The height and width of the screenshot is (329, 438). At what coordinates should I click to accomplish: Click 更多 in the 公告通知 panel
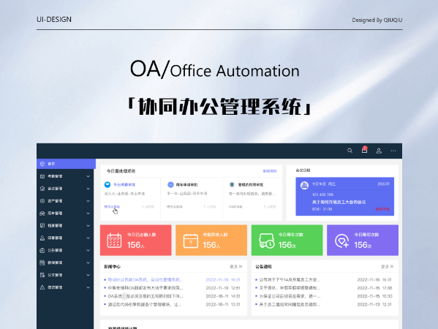point(387,267)
